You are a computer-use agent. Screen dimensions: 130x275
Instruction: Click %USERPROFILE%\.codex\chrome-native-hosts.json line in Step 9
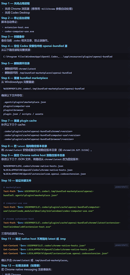click(33, 166)
